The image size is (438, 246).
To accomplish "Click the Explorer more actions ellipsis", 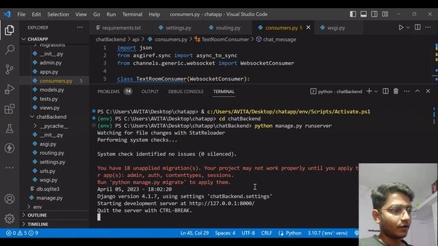I will pos(80,27).
